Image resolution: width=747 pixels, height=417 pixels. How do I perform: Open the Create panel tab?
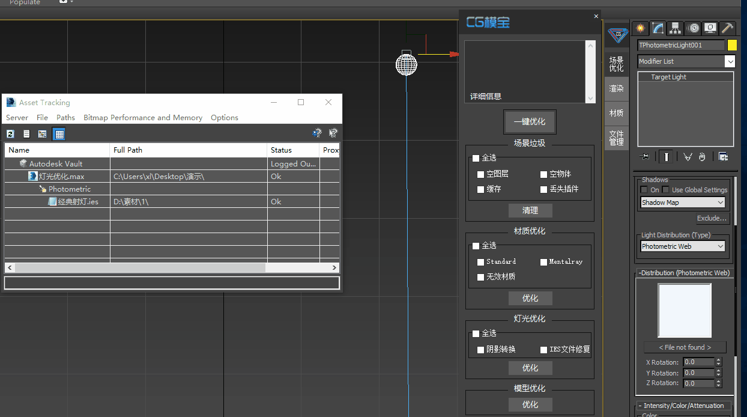(x=640, y=28)
